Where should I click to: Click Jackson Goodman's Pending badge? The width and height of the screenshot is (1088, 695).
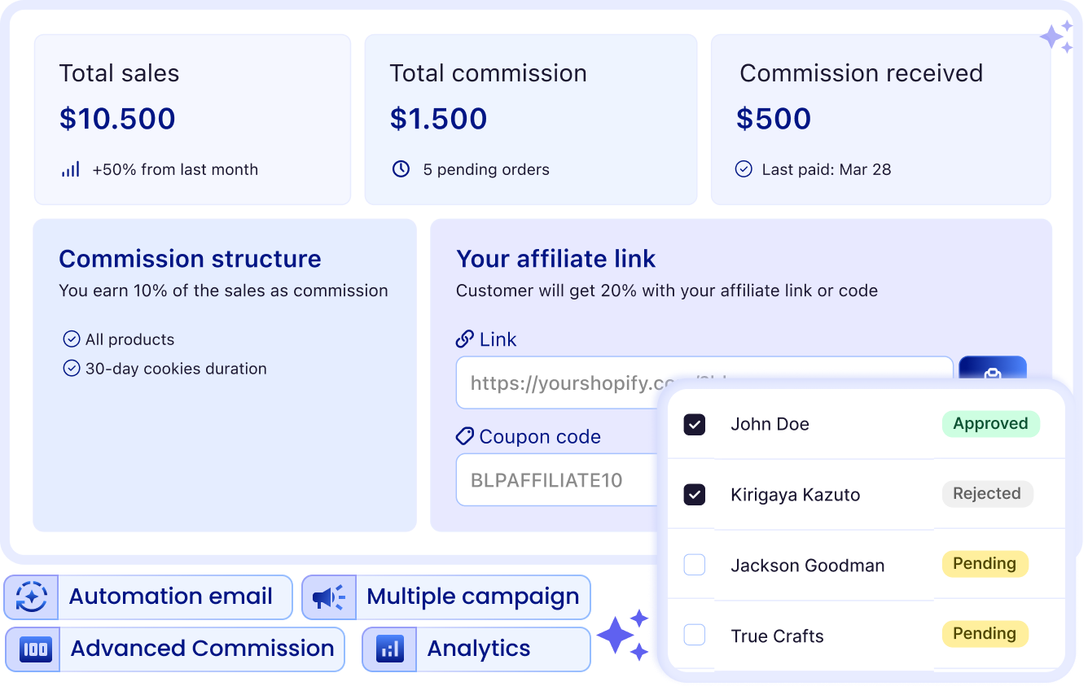click(985, 564)
